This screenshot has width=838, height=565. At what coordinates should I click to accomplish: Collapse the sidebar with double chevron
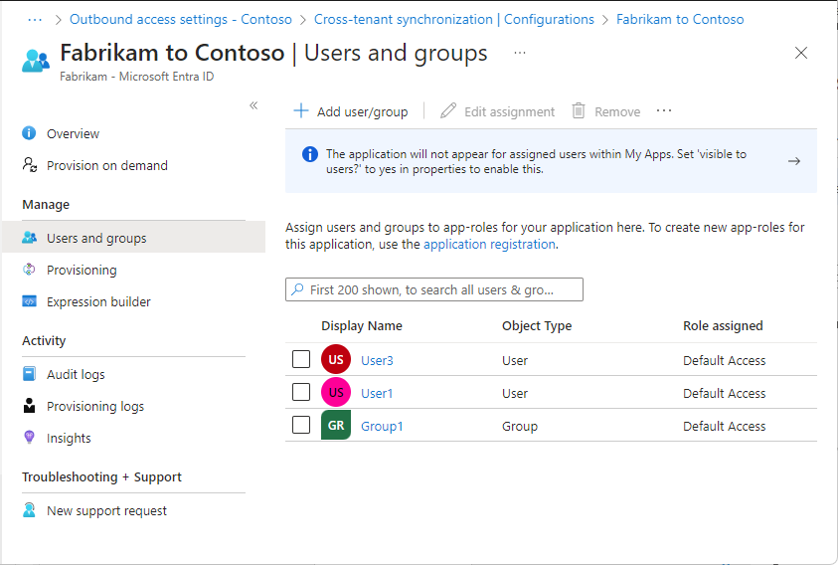[x=253, y=105]
